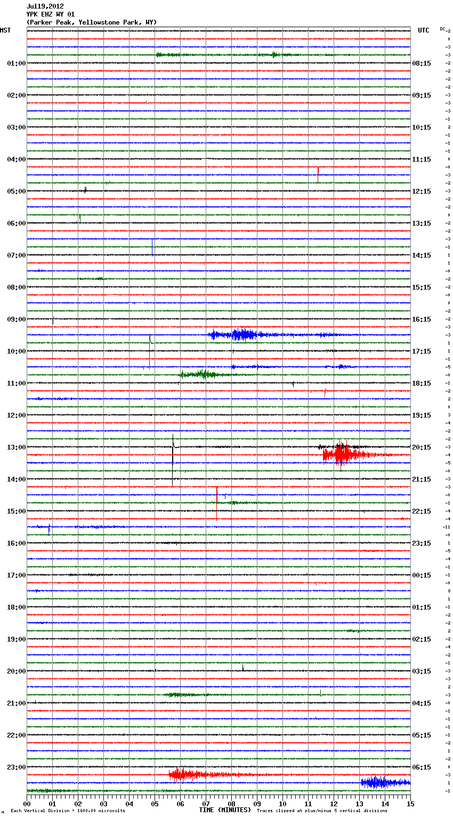Select the 22:00 MST time label
453x818 pixels.
[x=16, y=735]
